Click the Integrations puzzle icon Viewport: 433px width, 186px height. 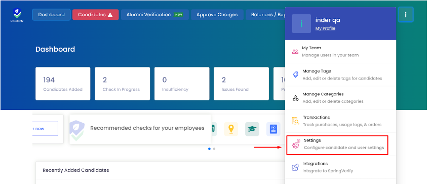tap(295, 167)
